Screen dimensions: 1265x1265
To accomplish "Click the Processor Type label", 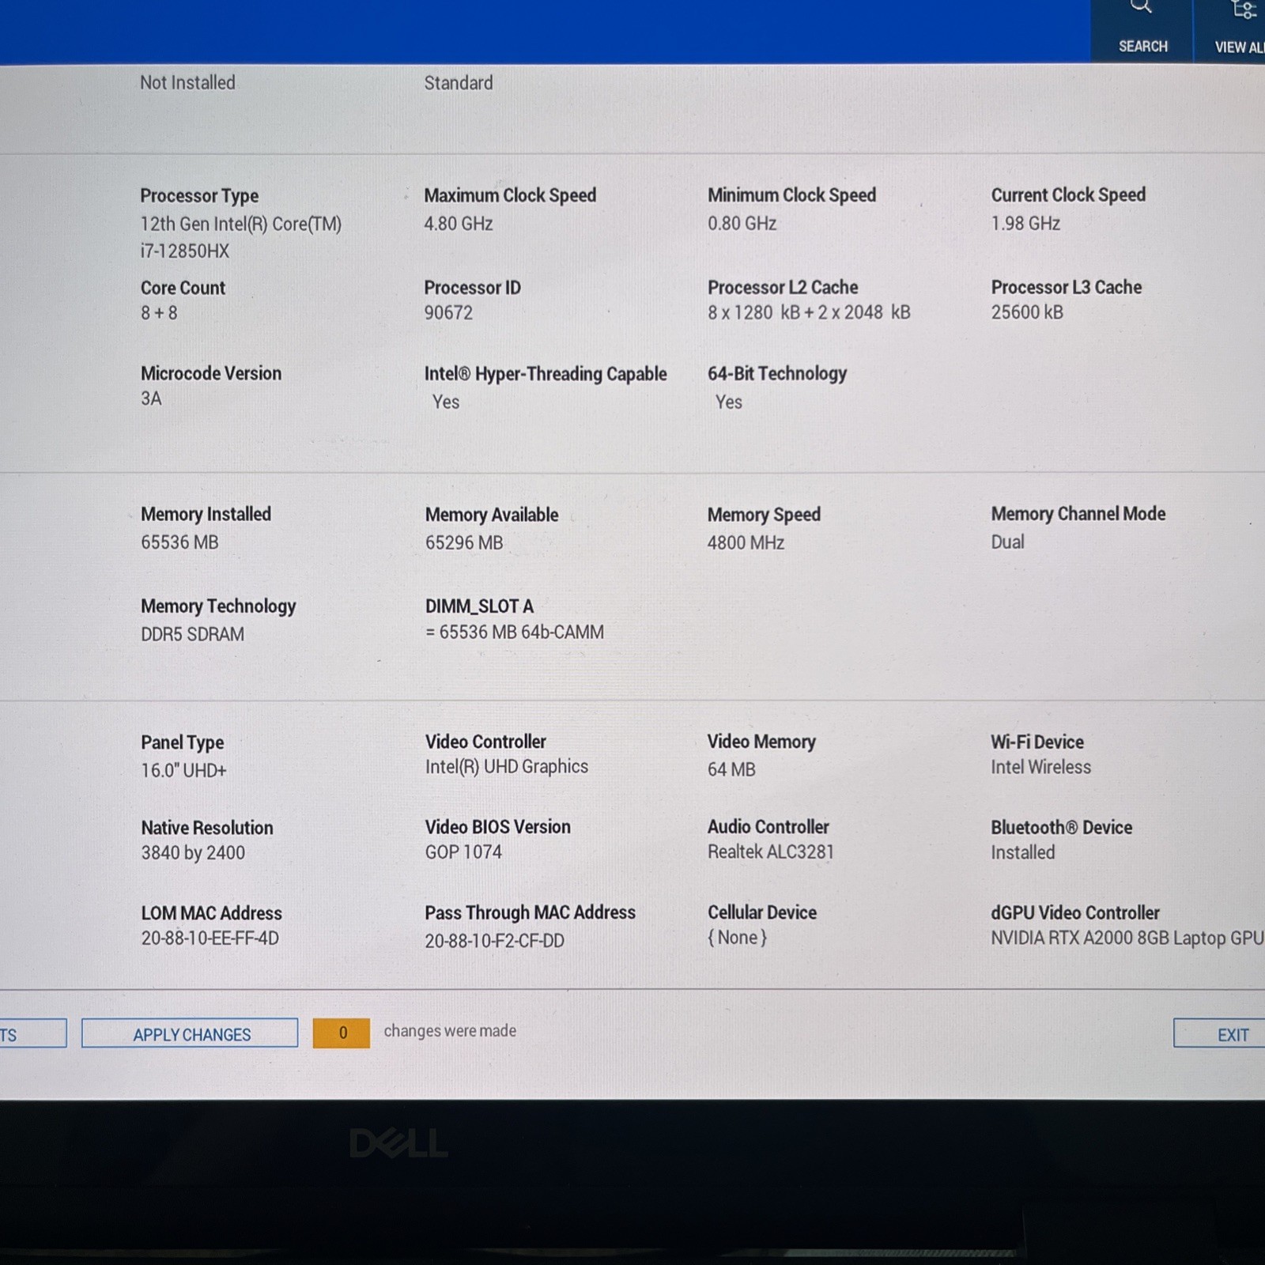I will (199, 196).
